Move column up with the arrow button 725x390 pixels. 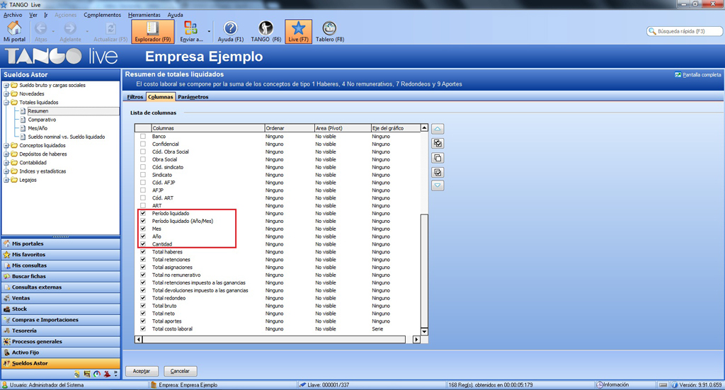click(438, 129)
